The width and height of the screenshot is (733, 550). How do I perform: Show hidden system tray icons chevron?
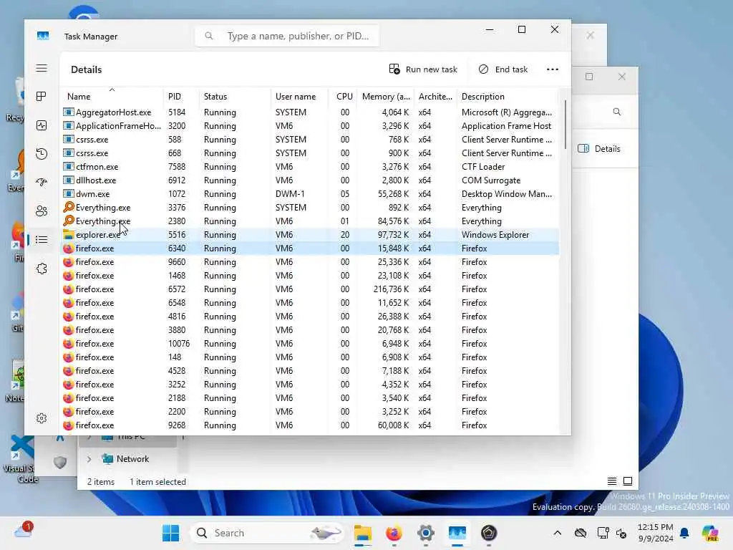click(557, 533)
